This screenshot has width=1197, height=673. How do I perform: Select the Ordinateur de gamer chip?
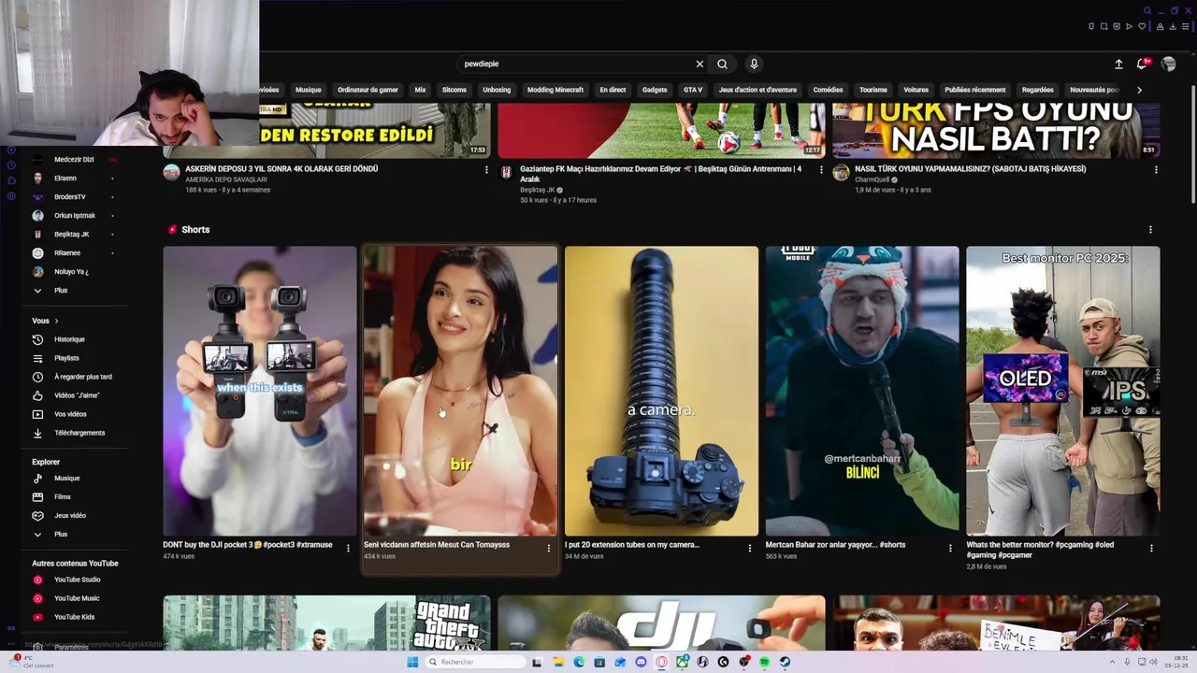coord(368,90)
